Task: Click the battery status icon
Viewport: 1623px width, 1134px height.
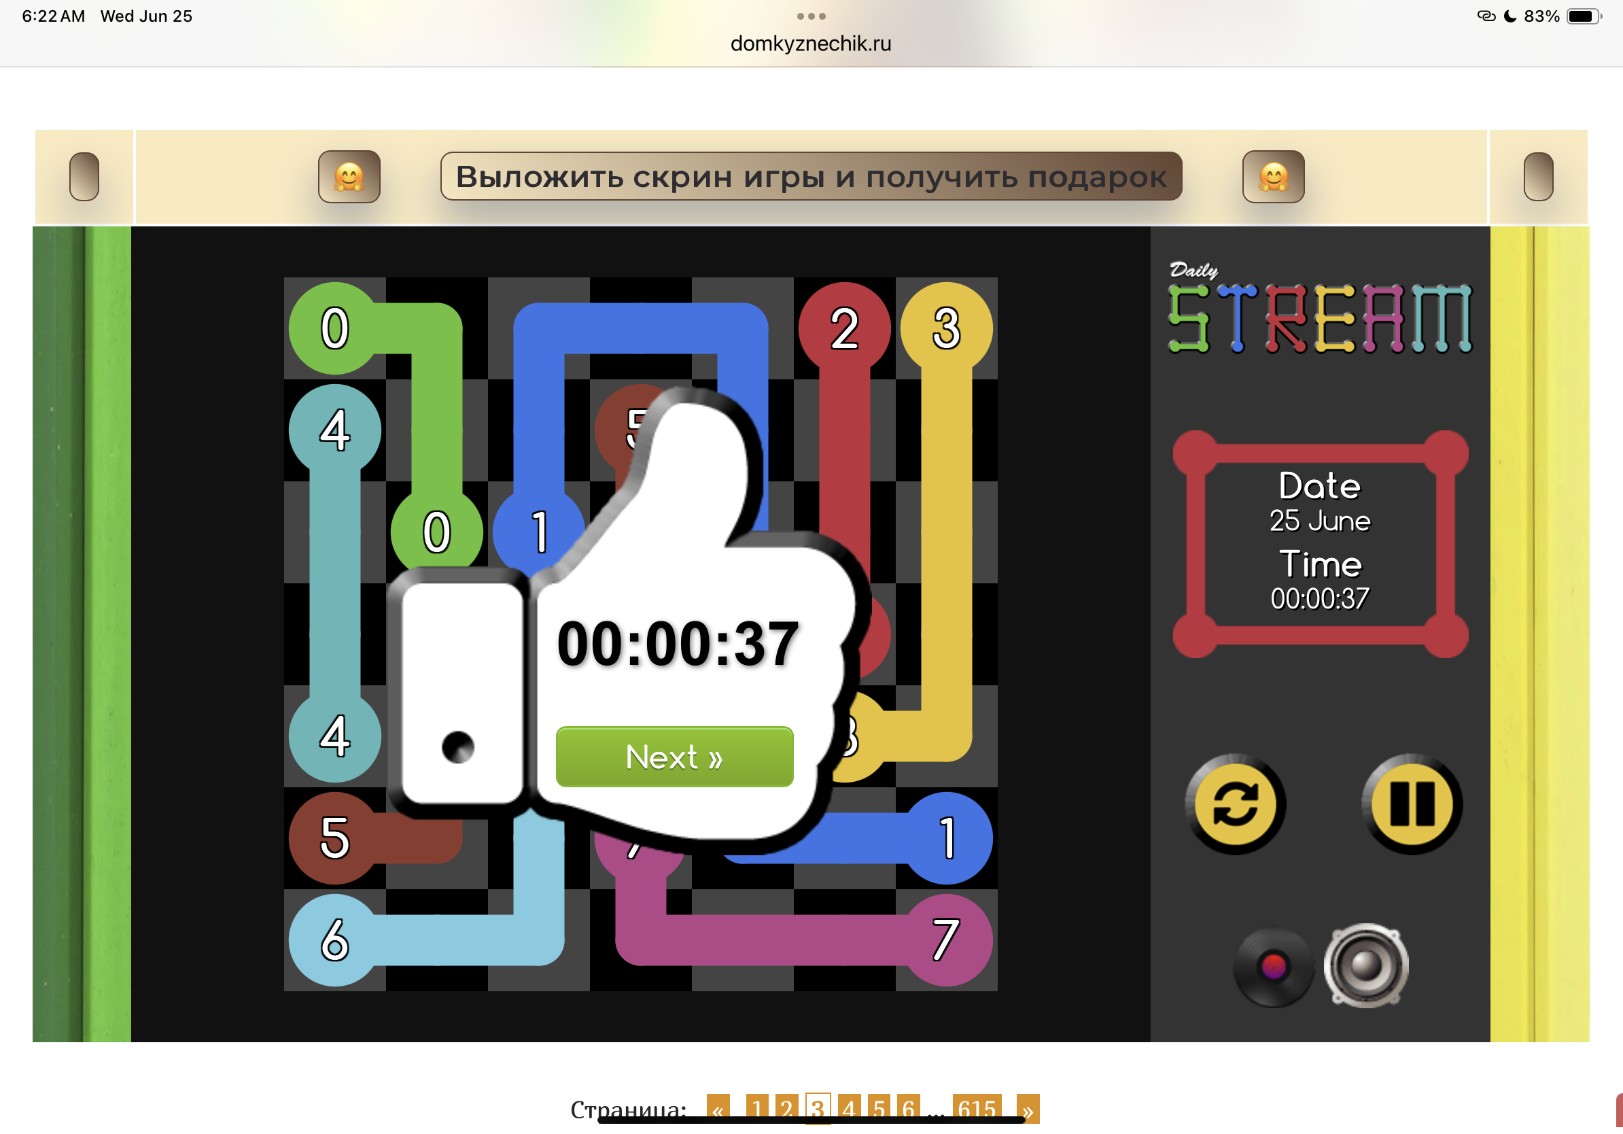Action: [1584, 16]
